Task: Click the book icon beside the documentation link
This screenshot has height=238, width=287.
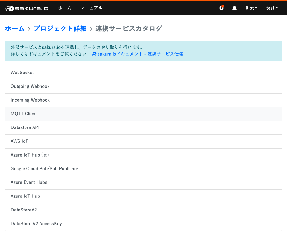Action: click(x=94, y=54)
